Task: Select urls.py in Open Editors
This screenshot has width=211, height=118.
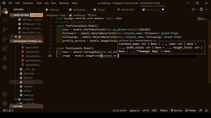Action: 26,28
